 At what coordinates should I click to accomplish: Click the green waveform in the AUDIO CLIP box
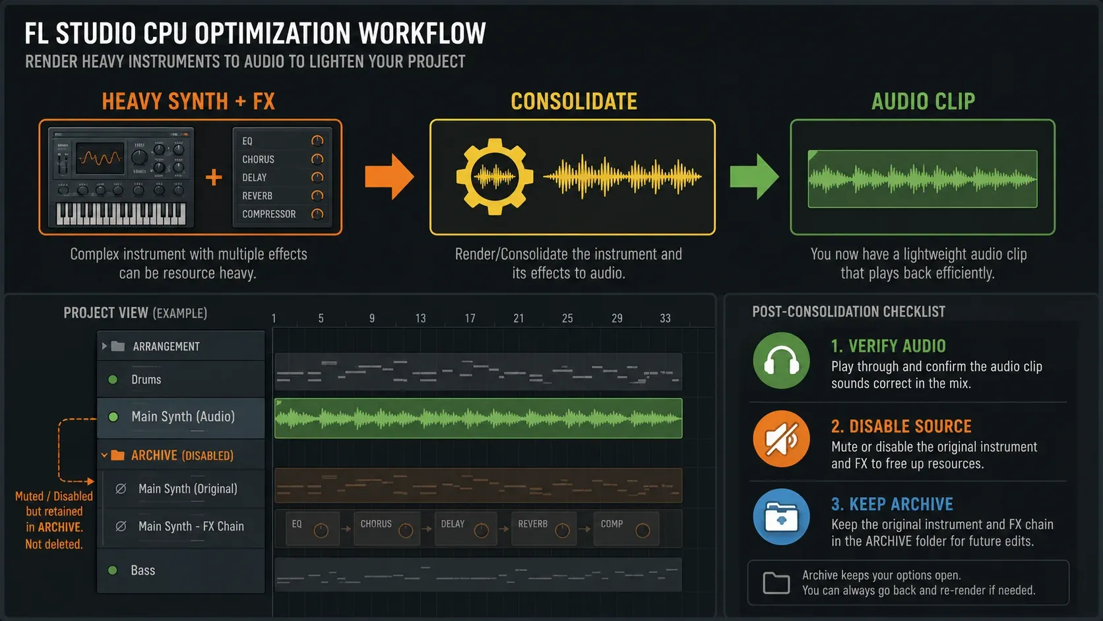923,179
